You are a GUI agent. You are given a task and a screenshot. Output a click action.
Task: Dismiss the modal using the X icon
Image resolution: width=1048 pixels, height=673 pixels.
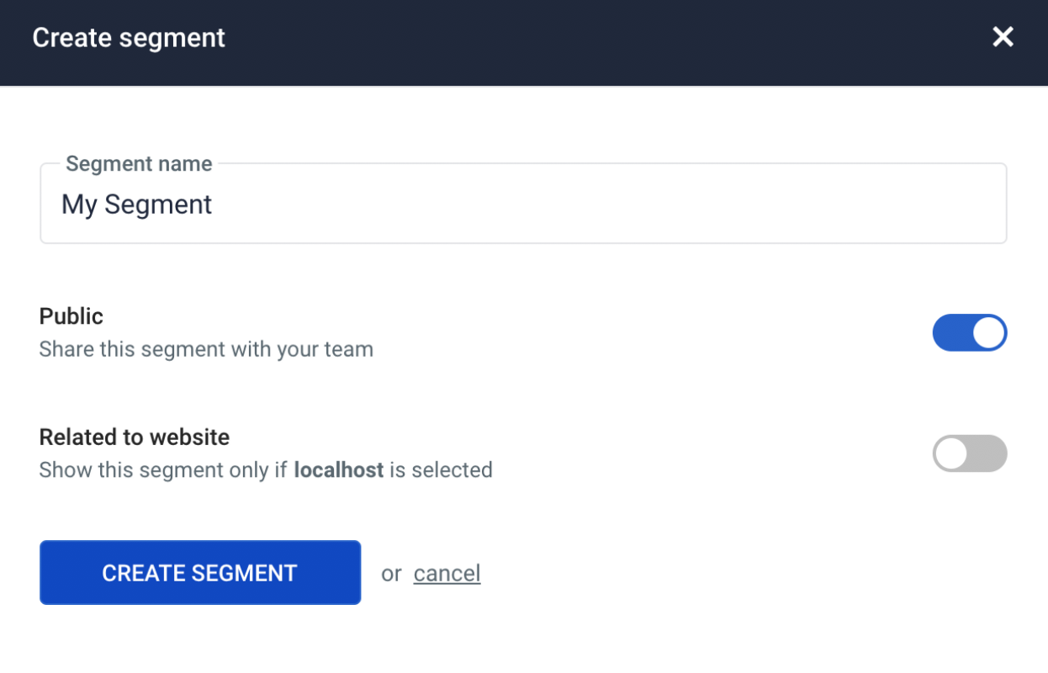(1003, 37)
